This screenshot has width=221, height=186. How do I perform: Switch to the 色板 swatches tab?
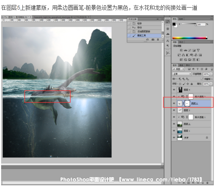pos(181,19)
